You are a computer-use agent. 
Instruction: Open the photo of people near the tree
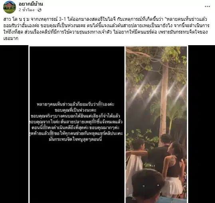tap(156, 124)
